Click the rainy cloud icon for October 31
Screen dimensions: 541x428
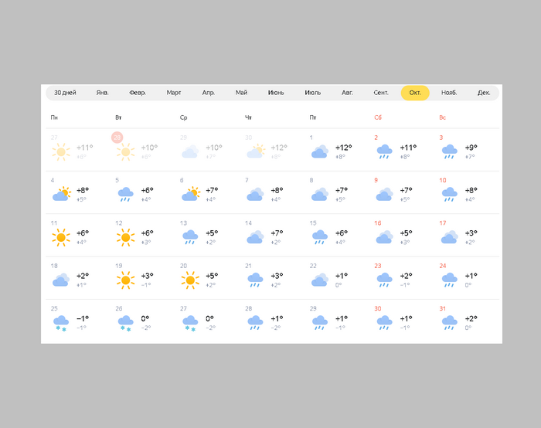[449, 323]
